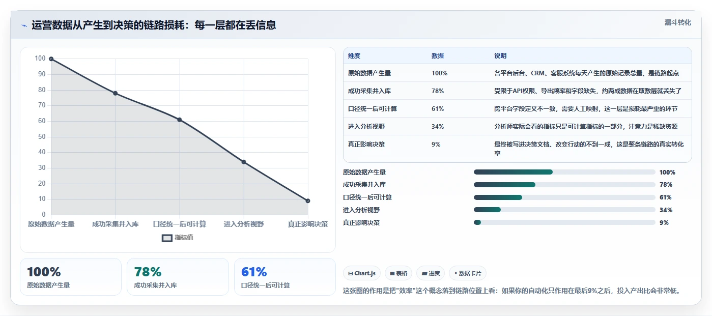Viewport: 712px width, 316px height.
Task: Click the y-axis value 50
Action: click(x=41, y=137)
